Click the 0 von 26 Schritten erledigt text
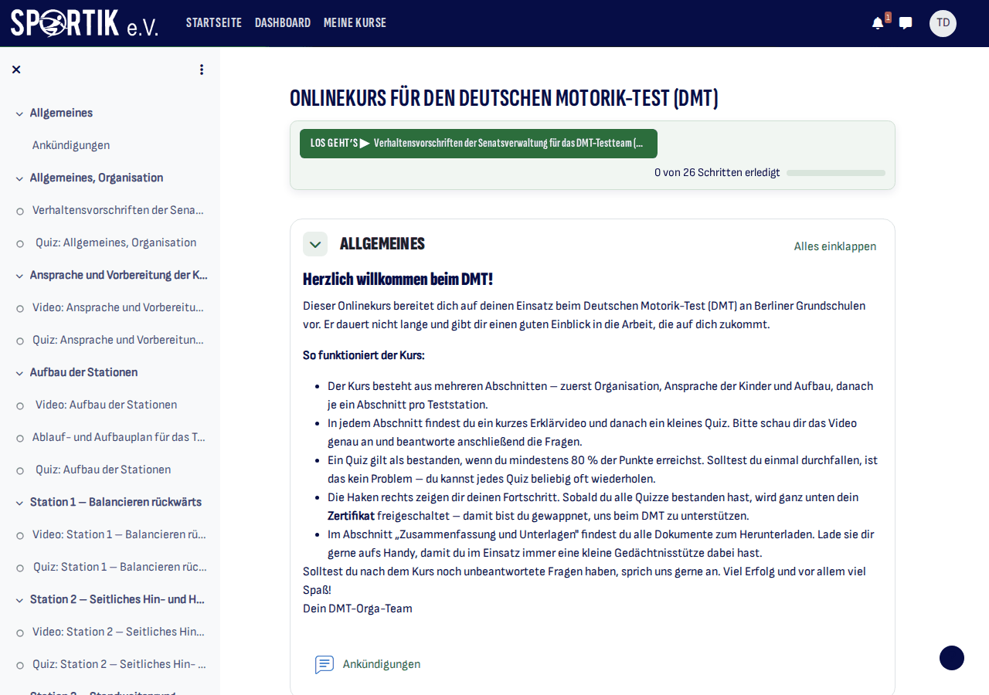 [717, 173]
